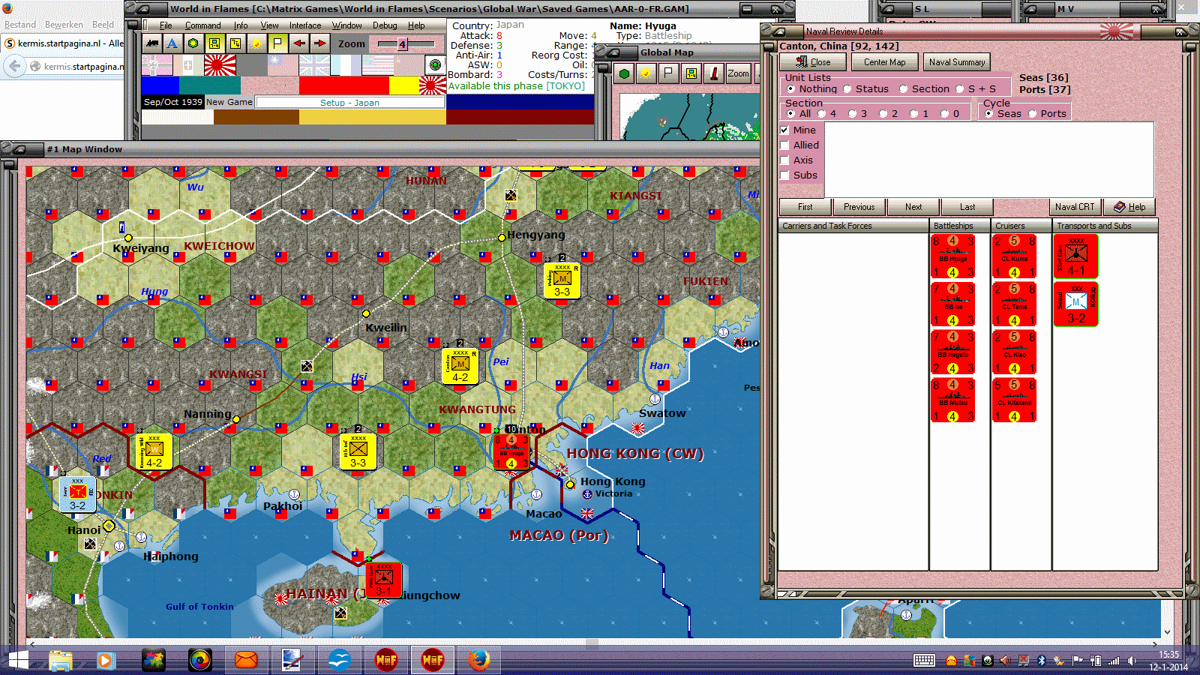Click the Setup - Japan phase field
Viewport: 1200px width, 675px height.
[x=350, y=103]
